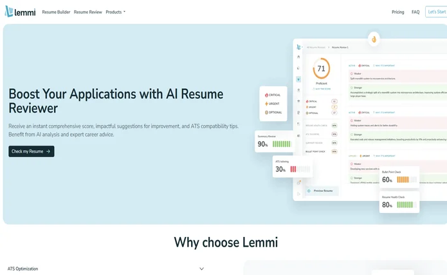The image size is (447, 275).
Task: Click the Resume Review 1 breadcrumb
Action: pos(340,48)
